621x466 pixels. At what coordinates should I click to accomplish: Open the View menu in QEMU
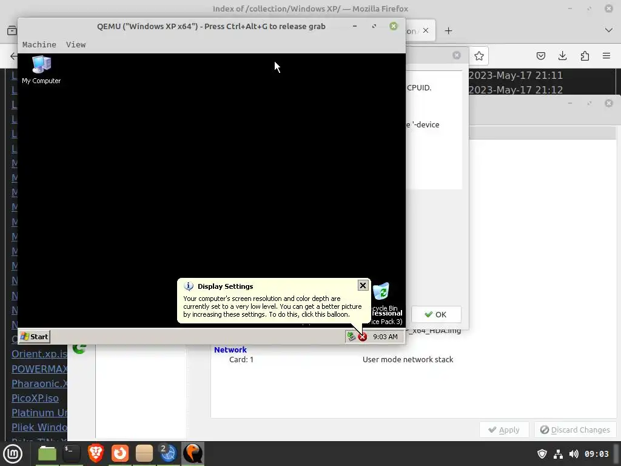coord(76,44)
